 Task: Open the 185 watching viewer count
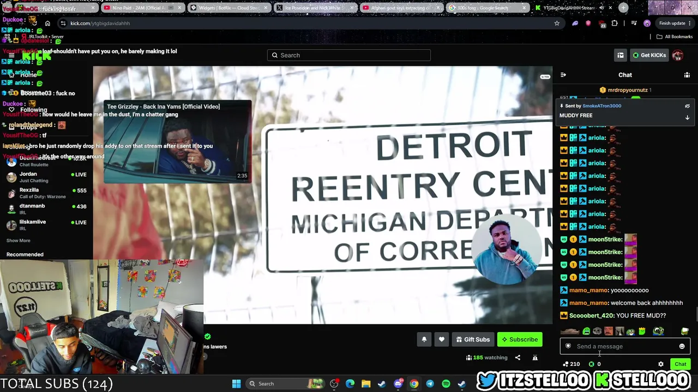pyautogui.click(x=486, y=358)
